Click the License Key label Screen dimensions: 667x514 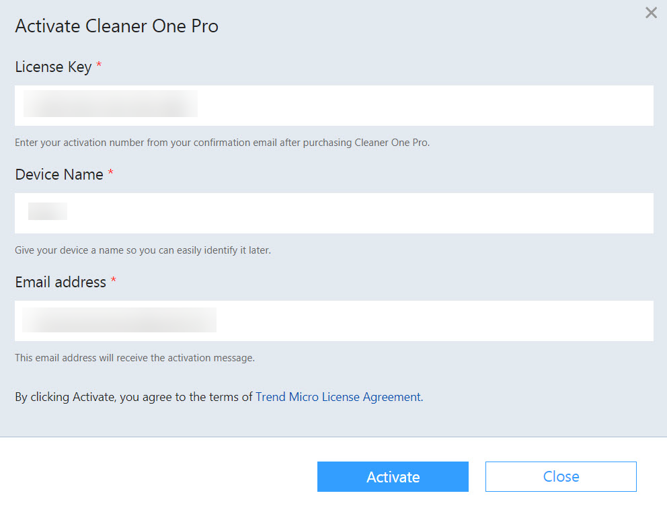(53, 67)
